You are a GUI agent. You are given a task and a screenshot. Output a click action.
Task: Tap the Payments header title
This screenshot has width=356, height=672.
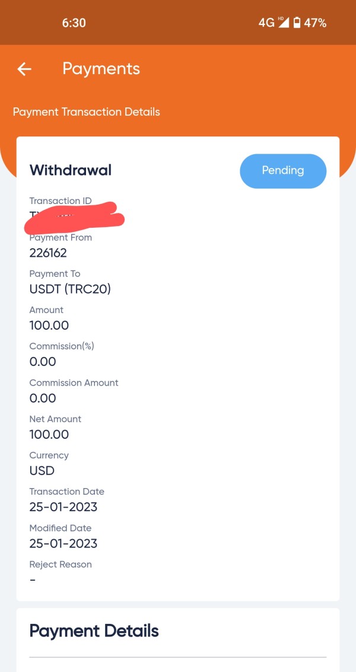(x=101, y=69)
